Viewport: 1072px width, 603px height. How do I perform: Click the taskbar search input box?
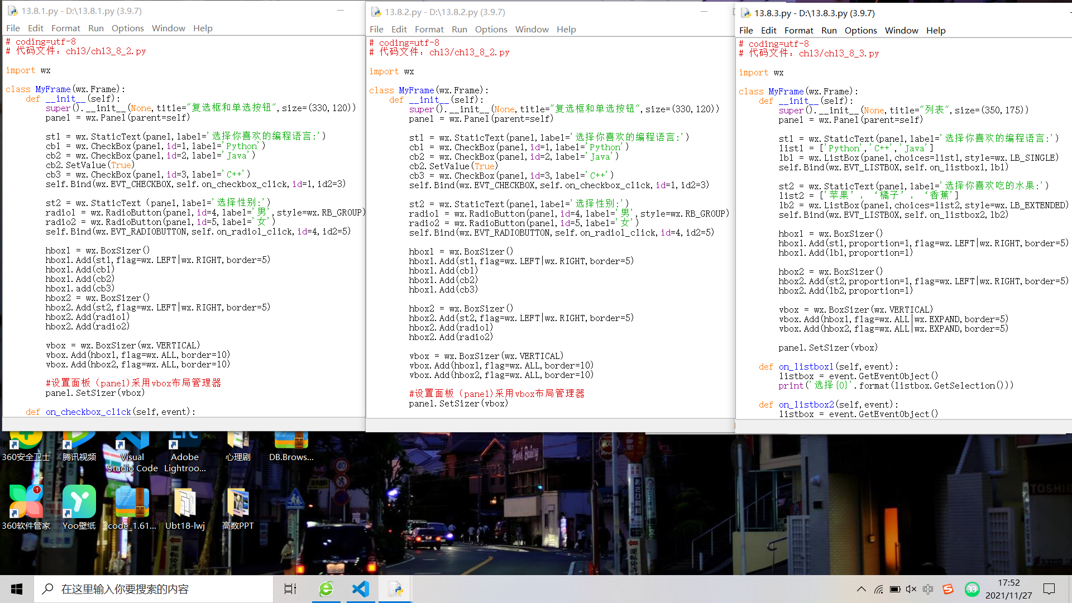(156, 589)
